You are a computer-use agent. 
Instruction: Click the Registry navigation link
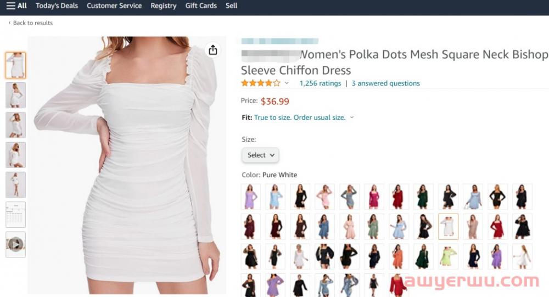(x=163, y=5)
